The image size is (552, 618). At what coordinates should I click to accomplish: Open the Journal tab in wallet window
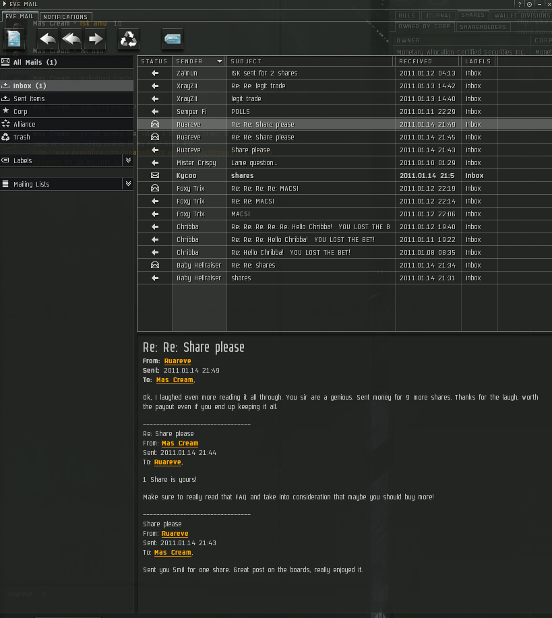(439, 16)
